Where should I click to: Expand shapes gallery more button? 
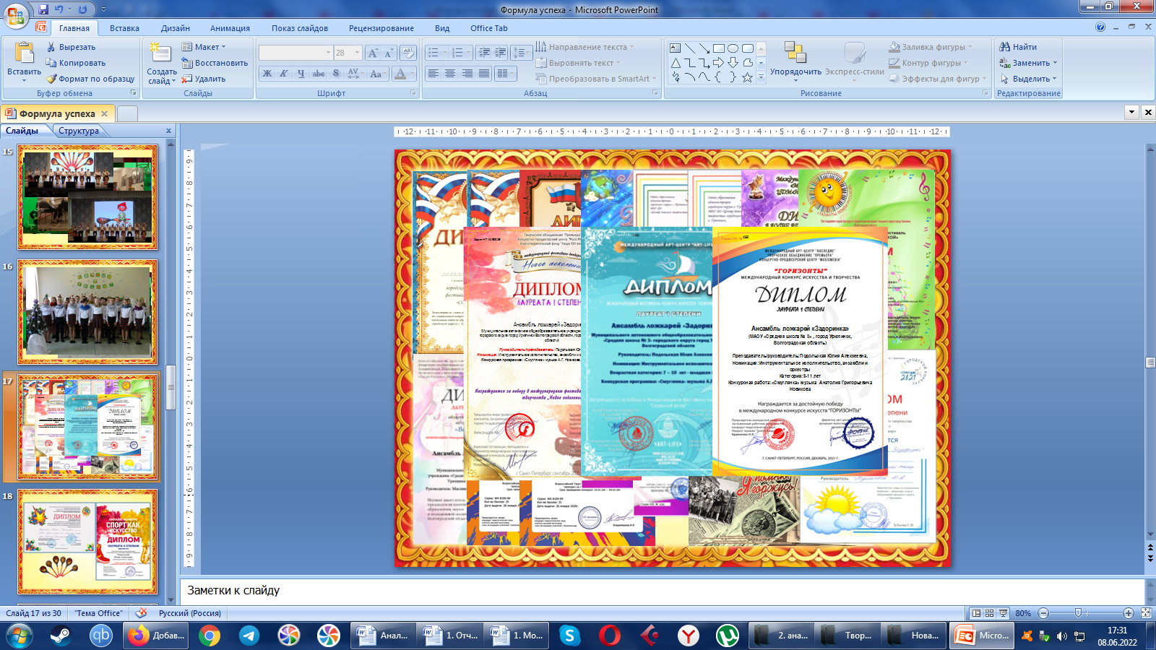761,77
